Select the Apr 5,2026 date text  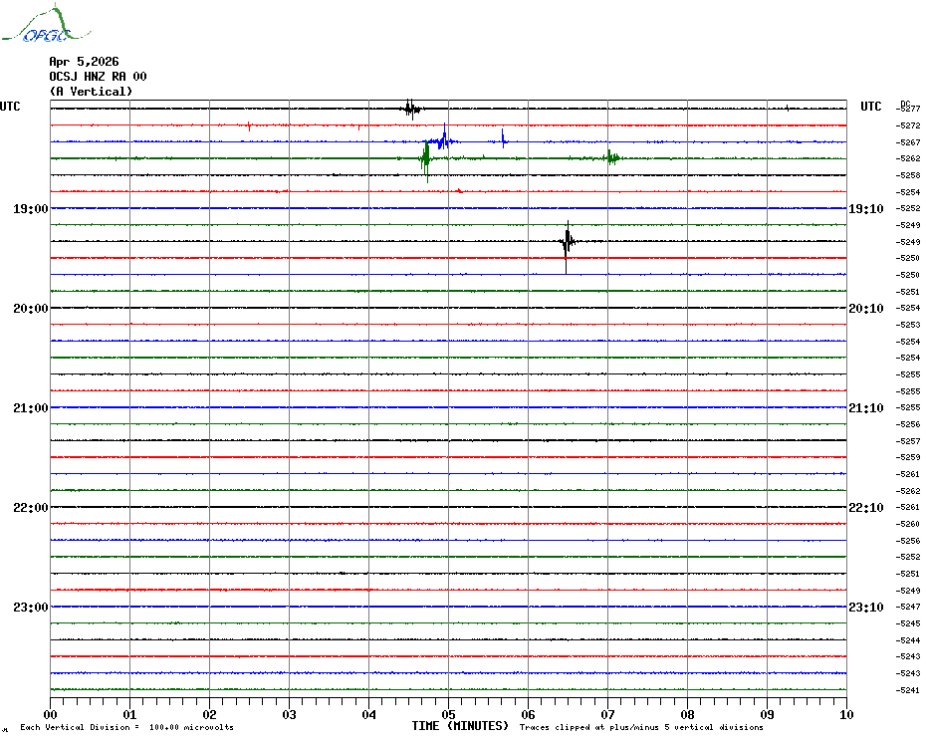tap(84, 62)
